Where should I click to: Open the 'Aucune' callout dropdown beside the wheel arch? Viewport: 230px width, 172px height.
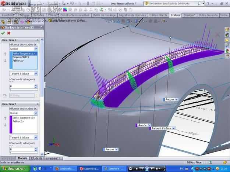click(x=176, y=99)
